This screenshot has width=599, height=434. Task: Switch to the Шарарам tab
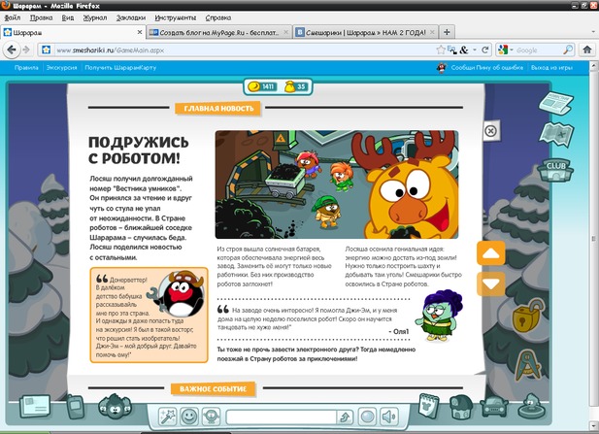[73, 32]
